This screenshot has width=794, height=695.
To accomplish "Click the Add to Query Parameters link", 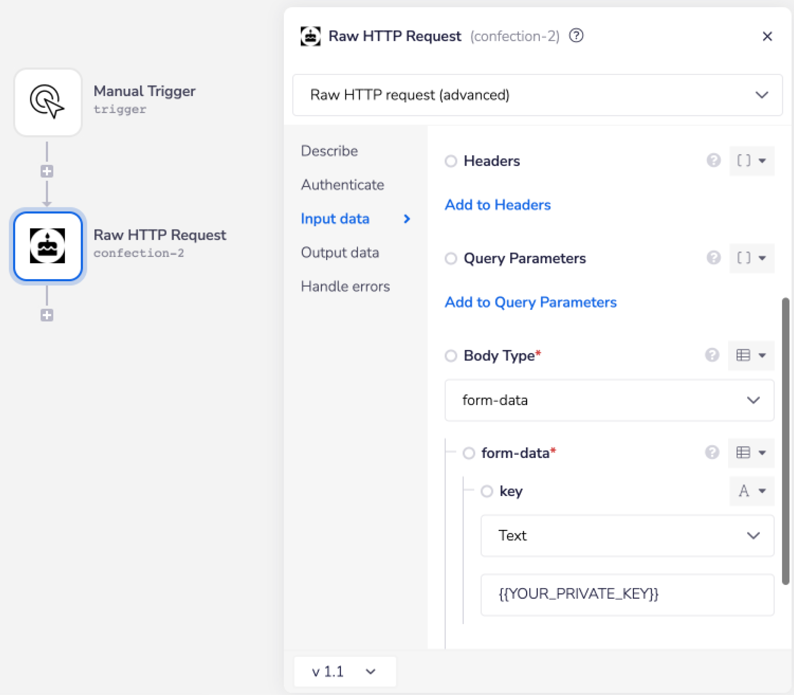I will point(530,302).
